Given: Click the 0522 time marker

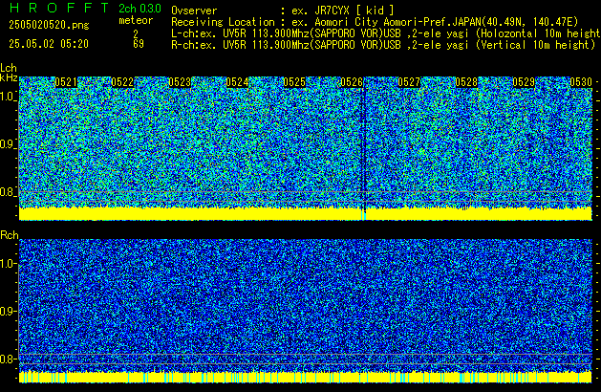Looking at the screenshot, I should tap(122, 82).
